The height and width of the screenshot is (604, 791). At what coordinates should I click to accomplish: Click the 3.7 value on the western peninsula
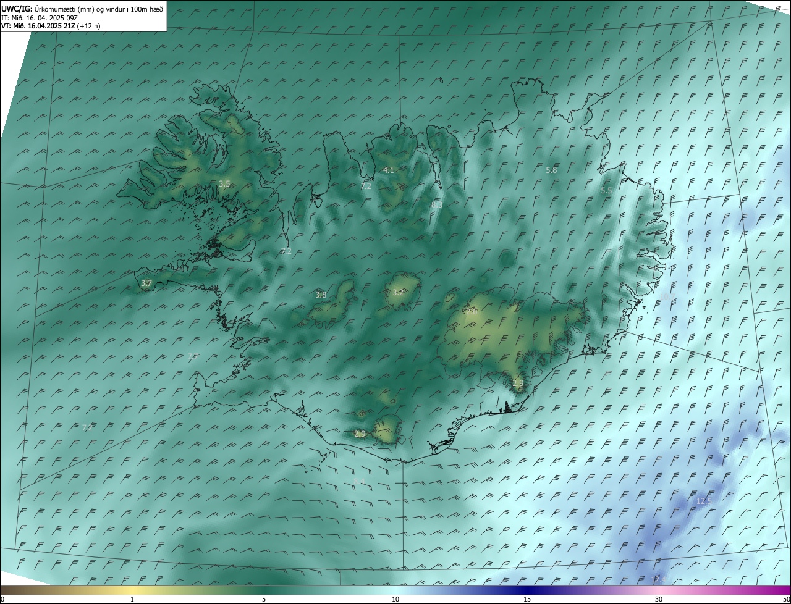coord(146,283)
